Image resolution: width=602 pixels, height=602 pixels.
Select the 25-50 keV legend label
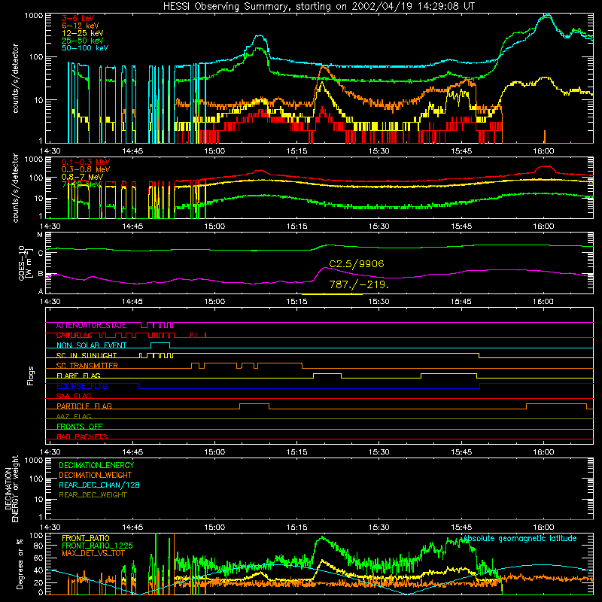coord(82,41)
